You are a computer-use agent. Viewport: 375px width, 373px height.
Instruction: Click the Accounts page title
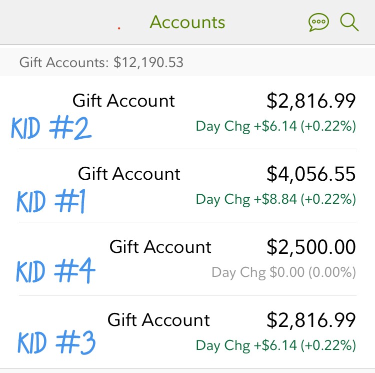coord(187,23)
